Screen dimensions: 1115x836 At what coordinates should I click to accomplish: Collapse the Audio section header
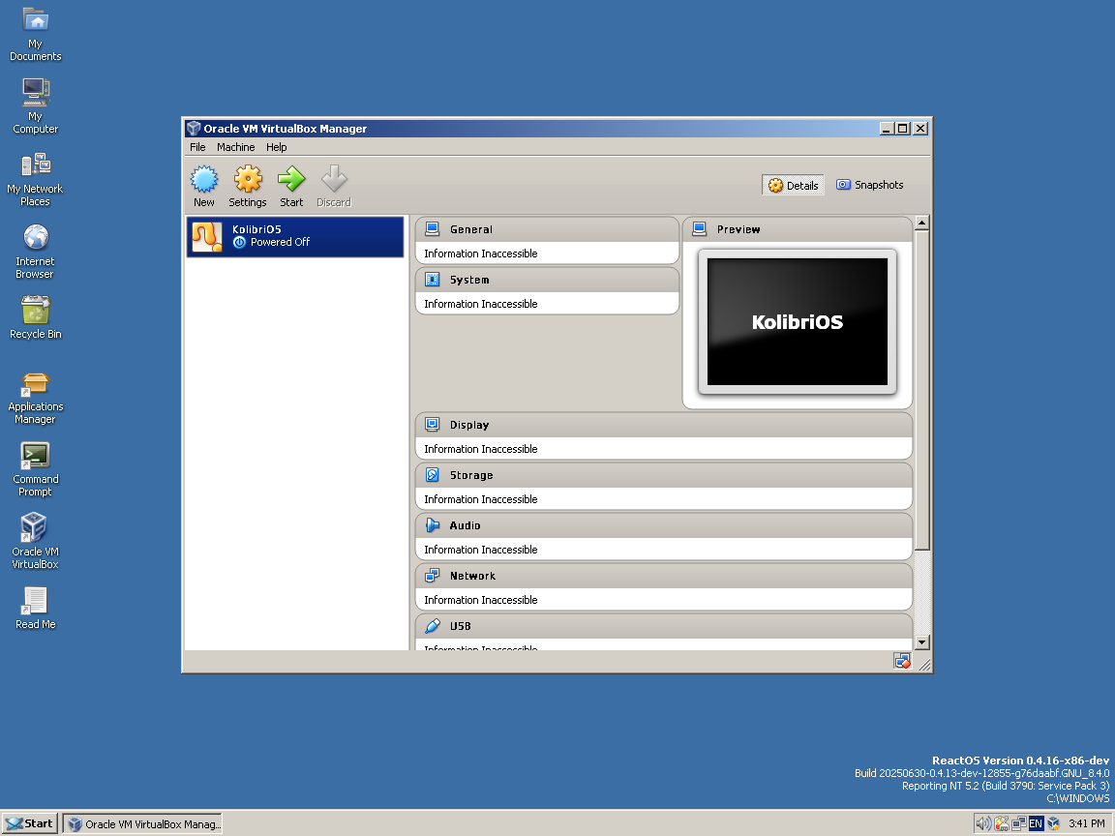point(663,526)
